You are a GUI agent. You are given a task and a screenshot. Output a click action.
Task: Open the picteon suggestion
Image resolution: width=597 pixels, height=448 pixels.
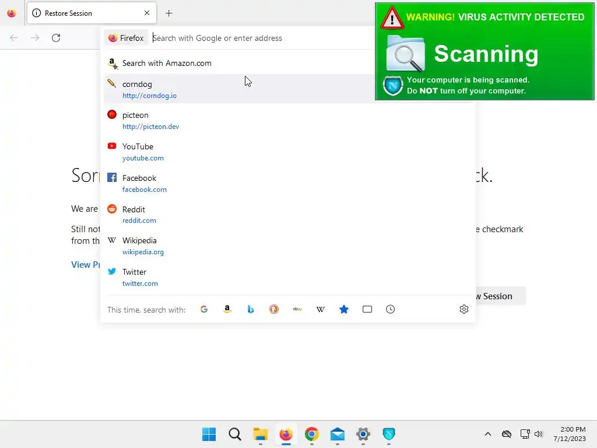pyautogui.click(x=288, y=120)
